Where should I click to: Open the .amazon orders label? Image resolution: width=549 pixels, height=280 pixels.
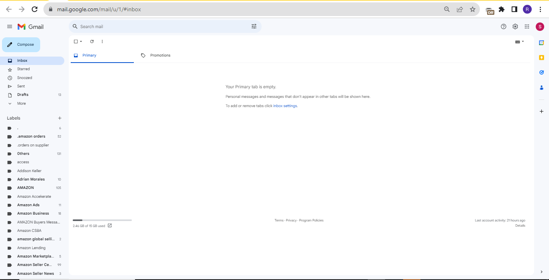(32, 136)
